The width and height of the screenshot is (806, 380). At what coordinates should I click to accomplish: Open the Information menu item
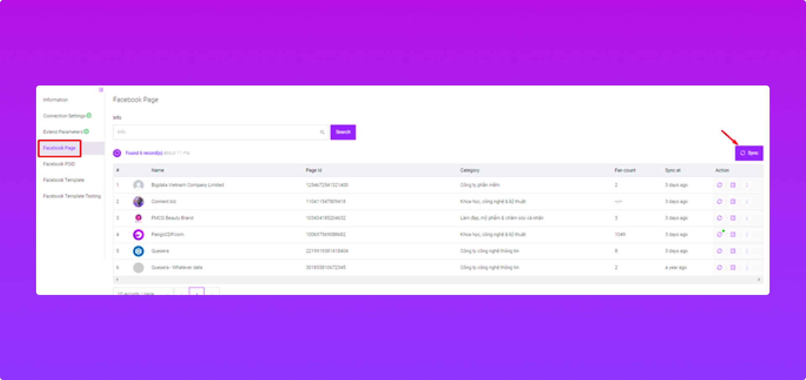click(x=55, y=100)
